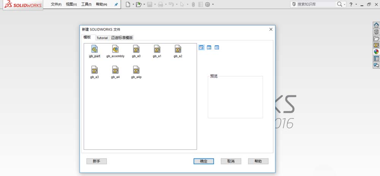
Task: Switch to list view mode
Action: click(x=209, y=47)
